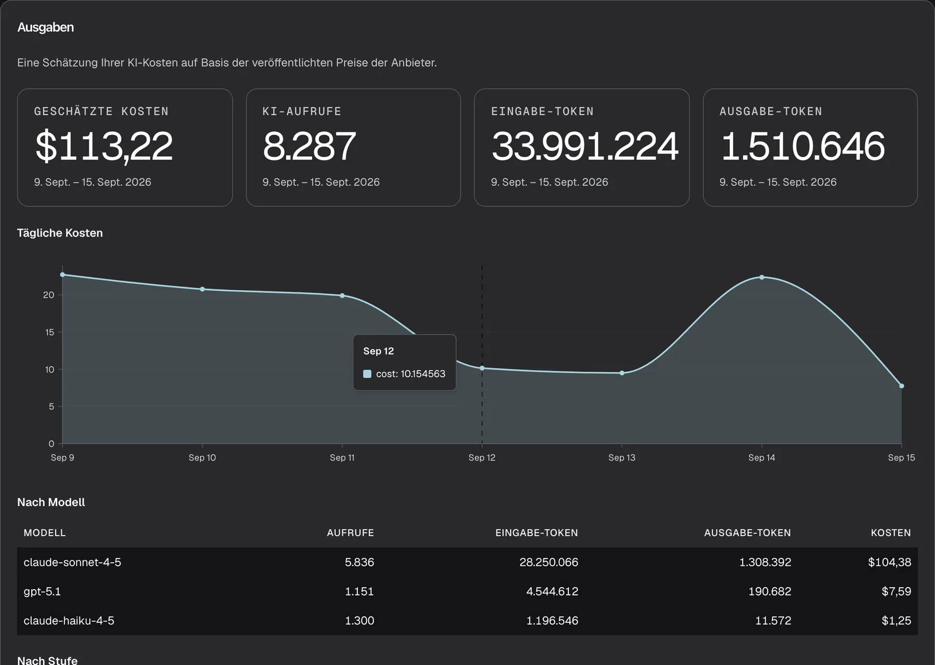Click the $1,25 cost cell
Screen dimensions: 935x665
click(896, 620)
